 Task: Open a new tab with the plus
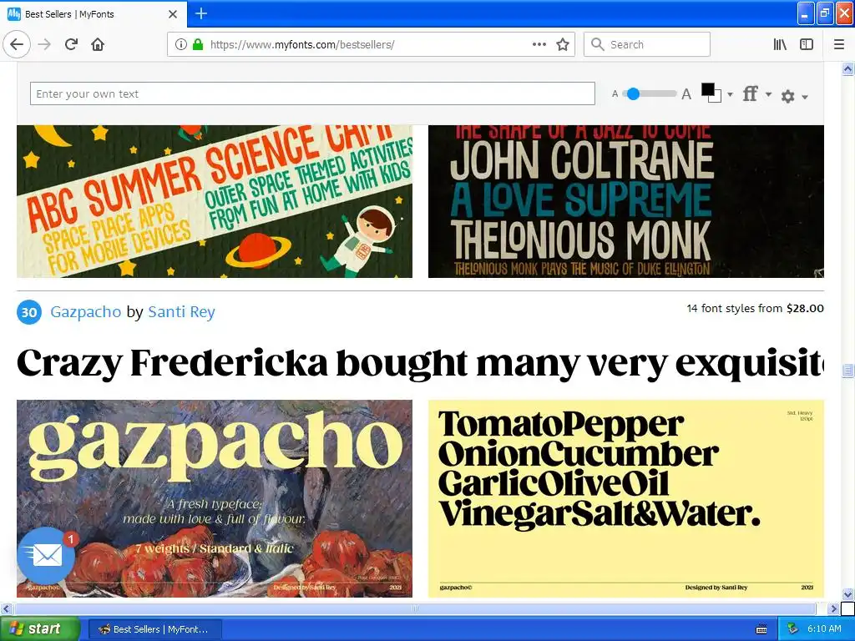tap(201, 13)
